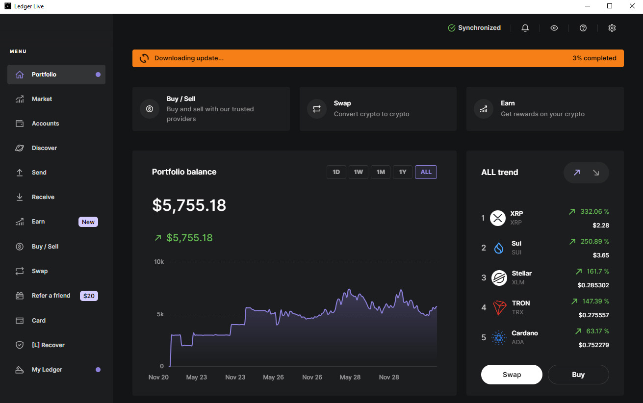The height and width of the screenshot is (403, 643).
Task: Click the Receive download arrow icon
Action: point(20,197)
